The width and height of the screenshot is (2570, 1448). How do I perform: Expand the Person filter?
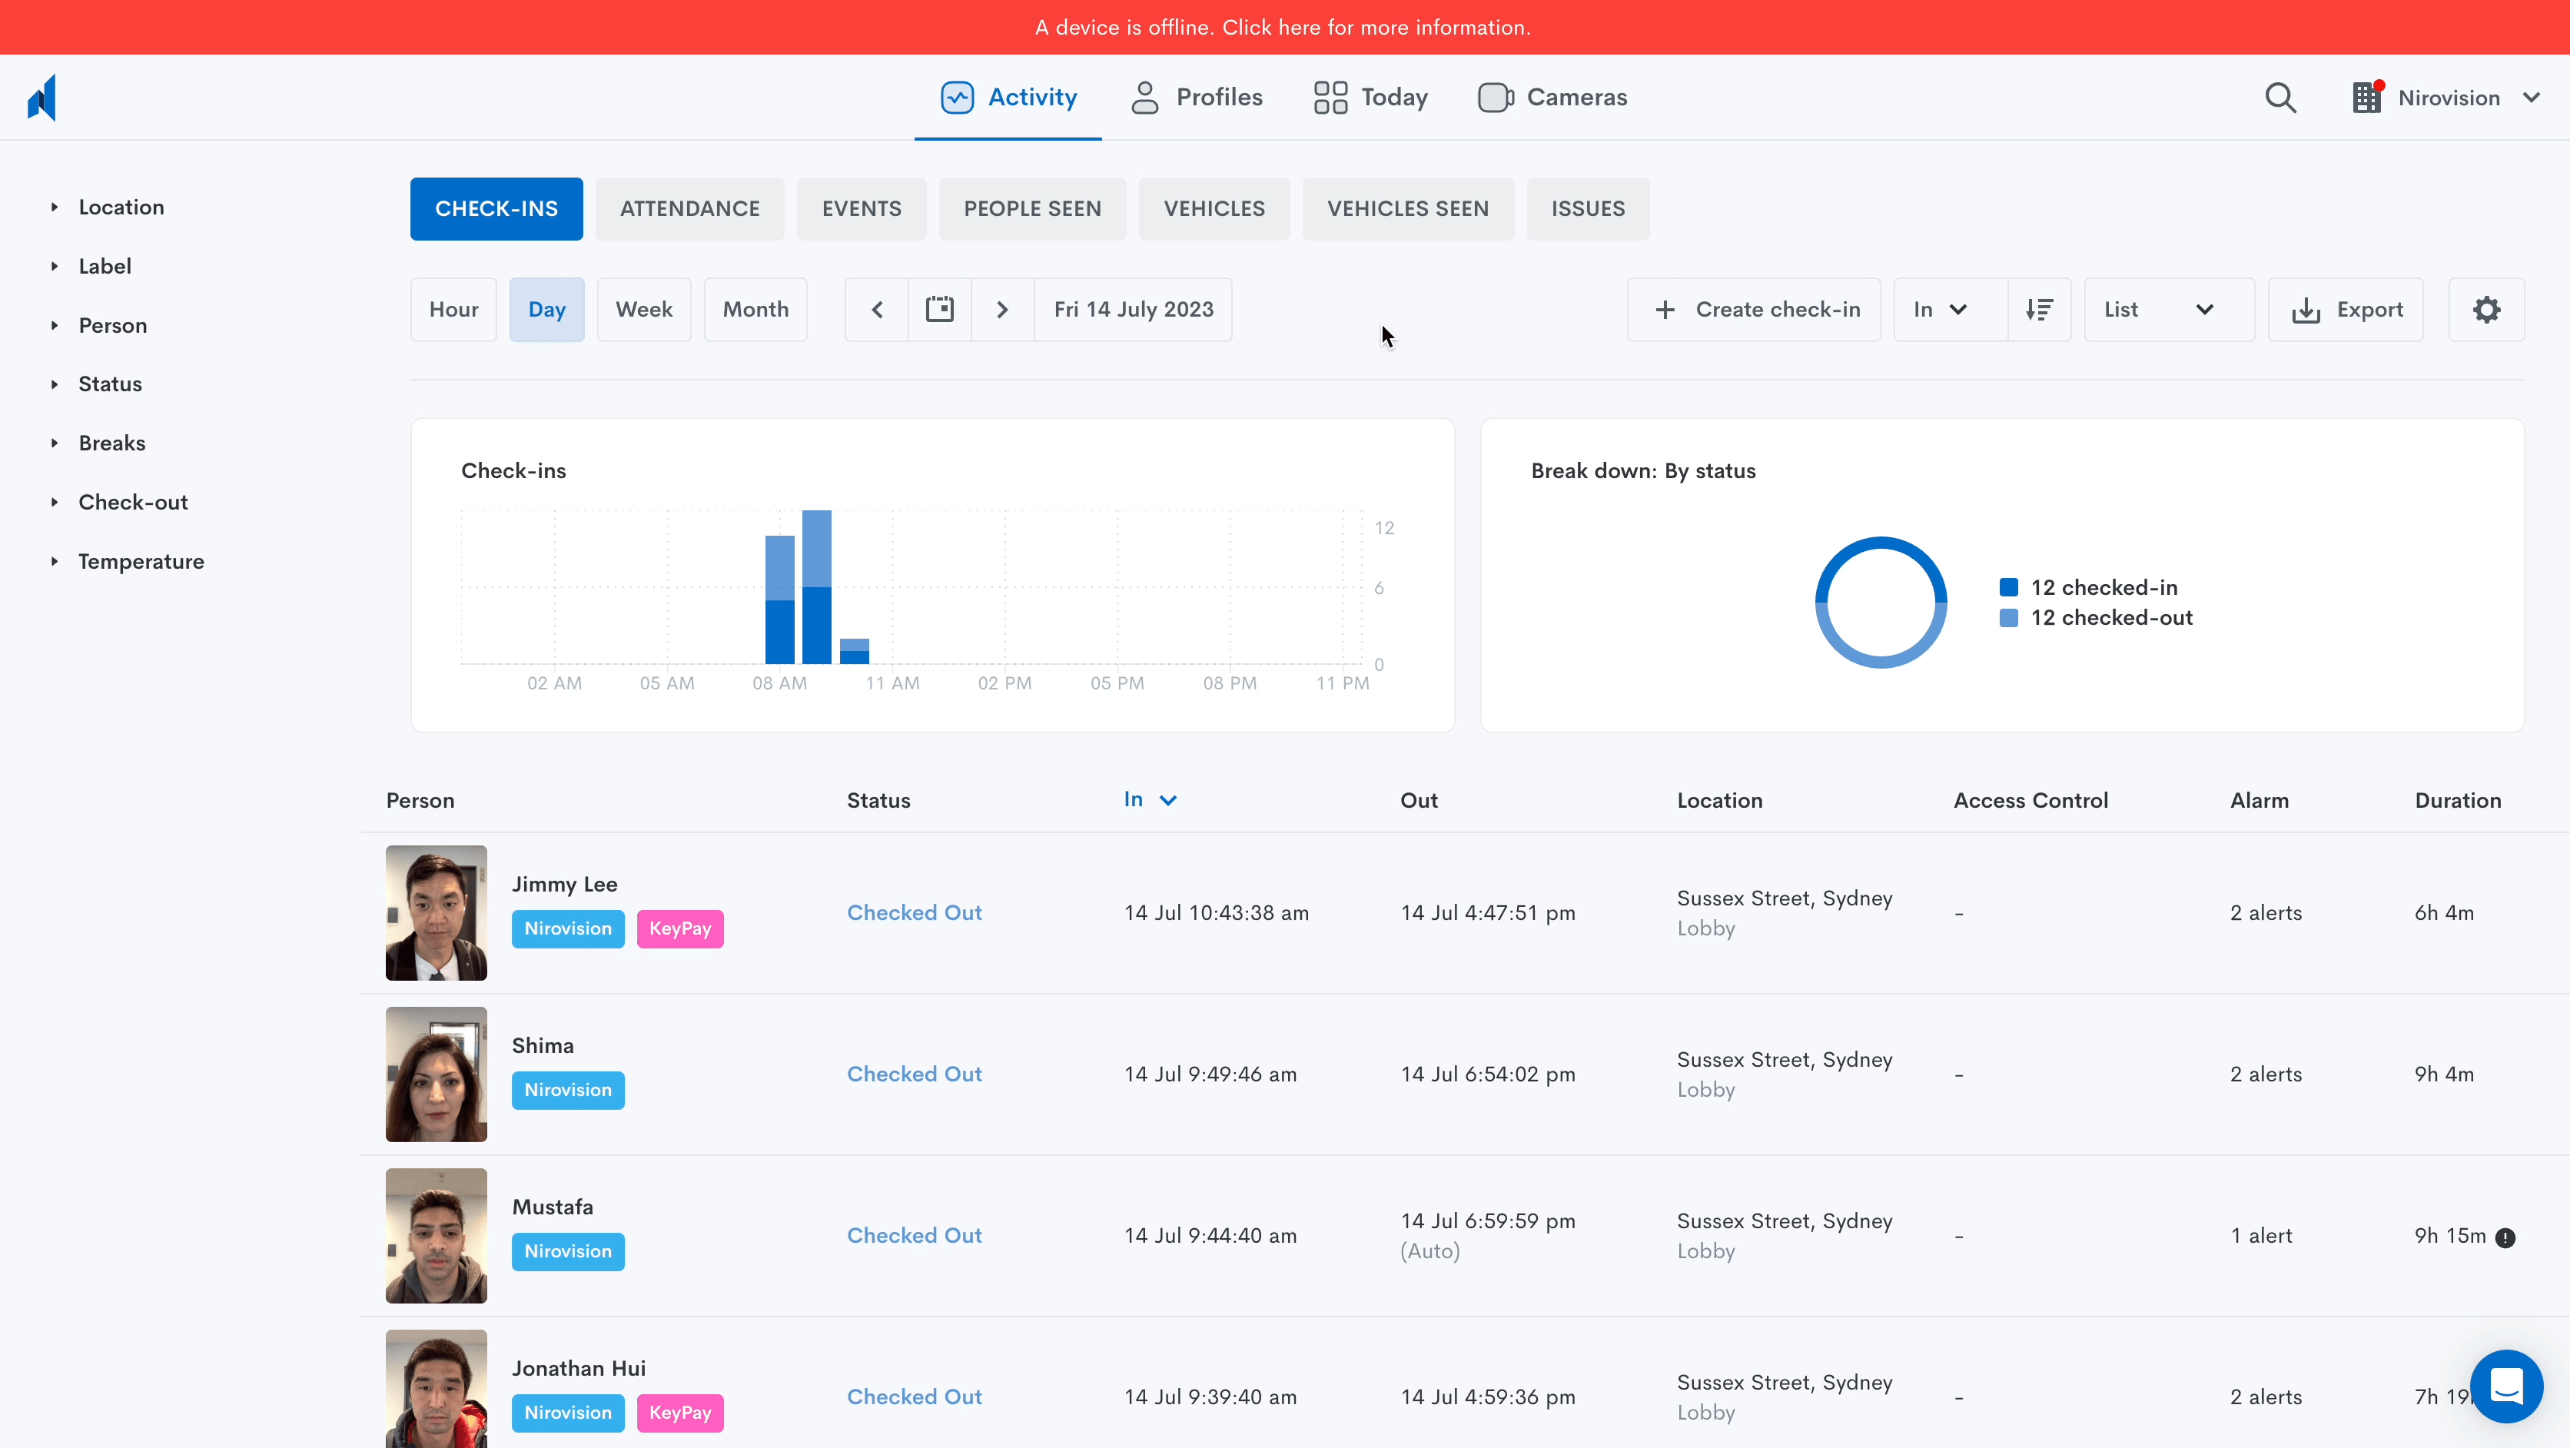[100, 325]
